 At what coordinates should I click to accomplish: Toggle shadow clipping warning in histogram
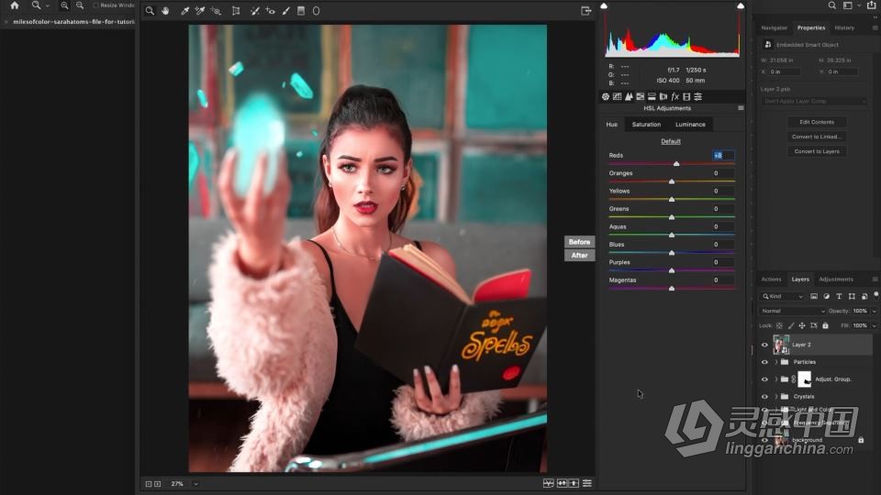604,5
